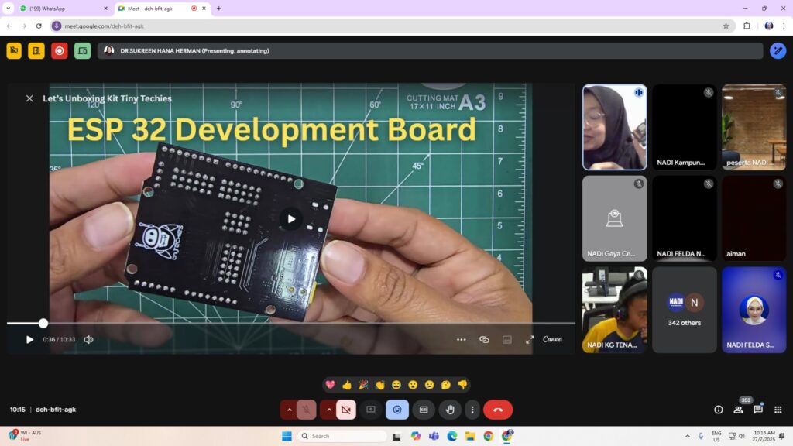Toggle the muted microphone button

point(307,410)
